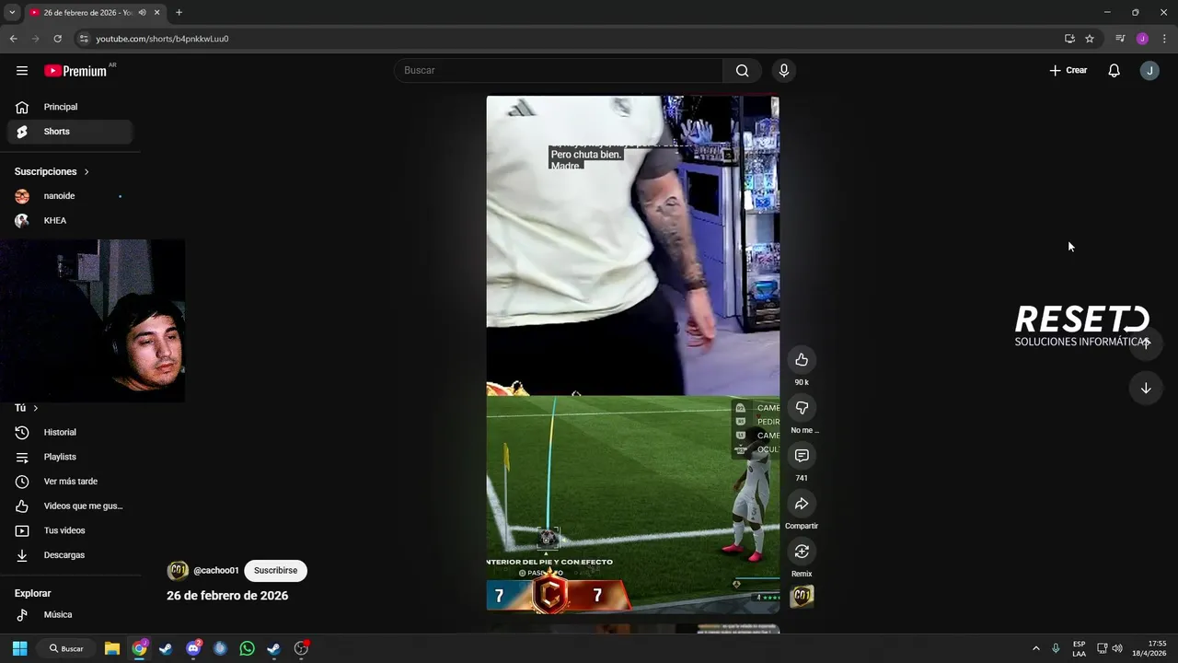Image resolution: width=1178 pixels, height=663 pixels.
Task: Share the short via Compartir
Action: pyautogui.click(x=802, y=504)
